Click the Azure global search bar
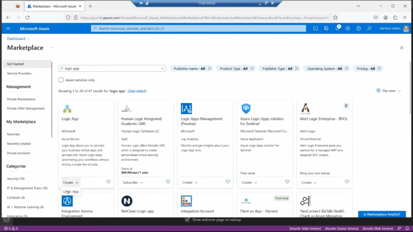This screenshot has height=232, width=413. point(198,29)
